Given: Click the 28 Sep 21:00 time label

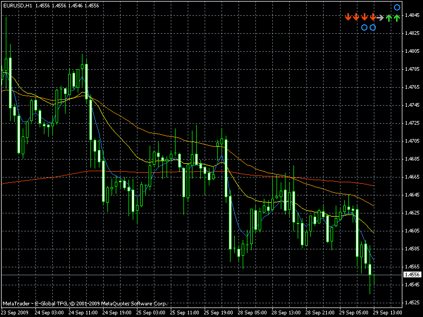Looking at the screenshot, I should pos(320,313).
